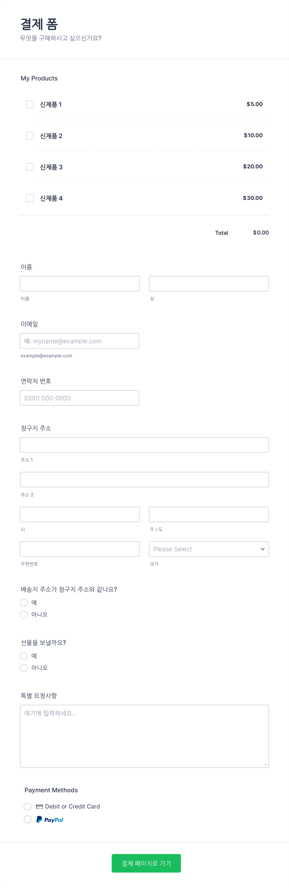Check the 신제품 2 product checkbox

(30, 135)
